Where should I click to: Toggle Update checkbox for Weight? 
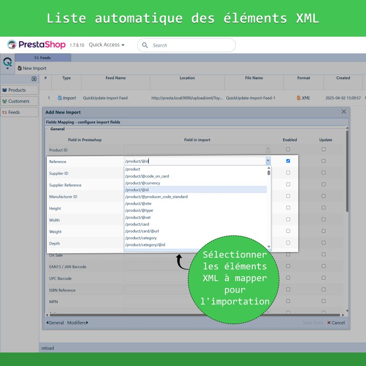tap(324, 231)
